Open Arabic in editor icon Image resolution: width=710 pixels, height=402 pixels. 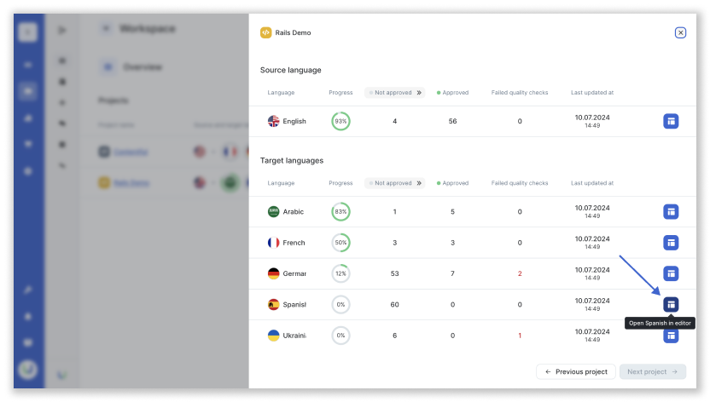(671, 211)
